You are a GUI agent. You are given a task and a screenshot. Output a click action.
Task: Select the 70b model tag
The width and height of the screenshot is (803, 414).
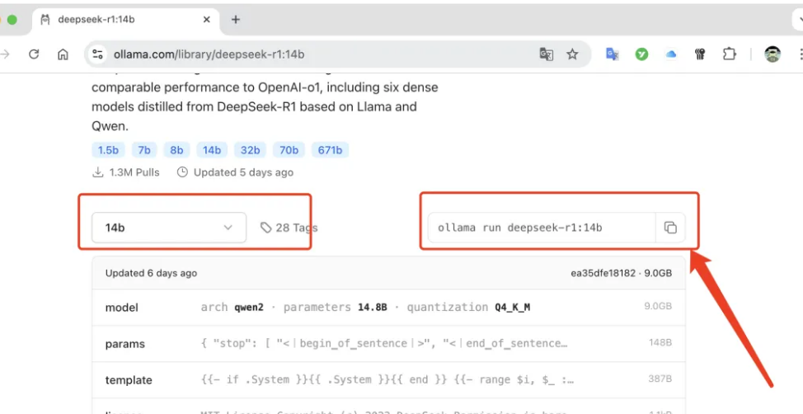click(289, 150)
